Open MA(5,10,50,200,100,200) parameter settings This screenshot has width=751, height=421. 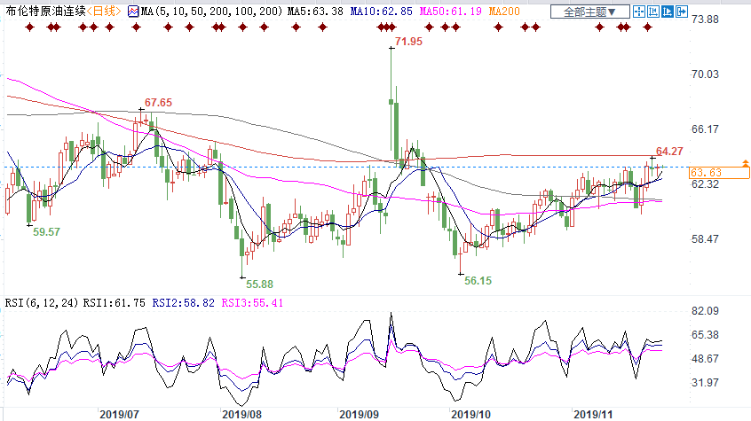click(211, 11)
